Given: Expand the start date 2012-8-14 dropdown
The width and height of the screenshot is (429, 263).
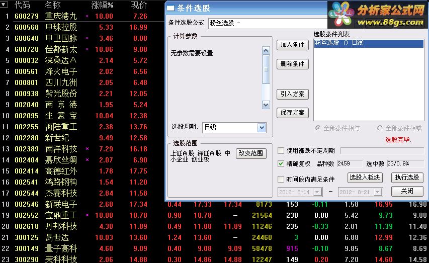Looking at the screenshot, I should point(318,192).
